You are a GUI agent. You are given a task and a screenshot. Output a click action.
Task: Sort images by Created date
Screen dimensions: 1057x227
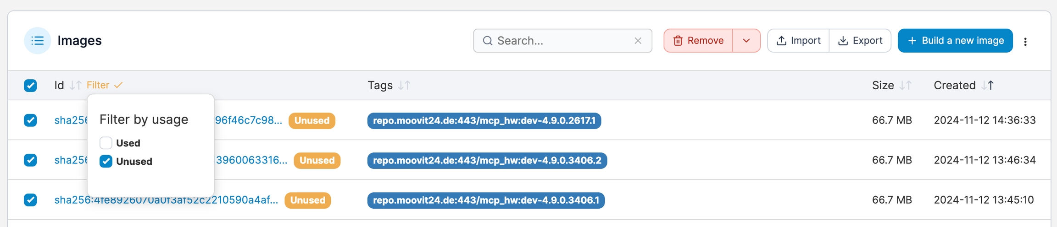pos(988,86)
